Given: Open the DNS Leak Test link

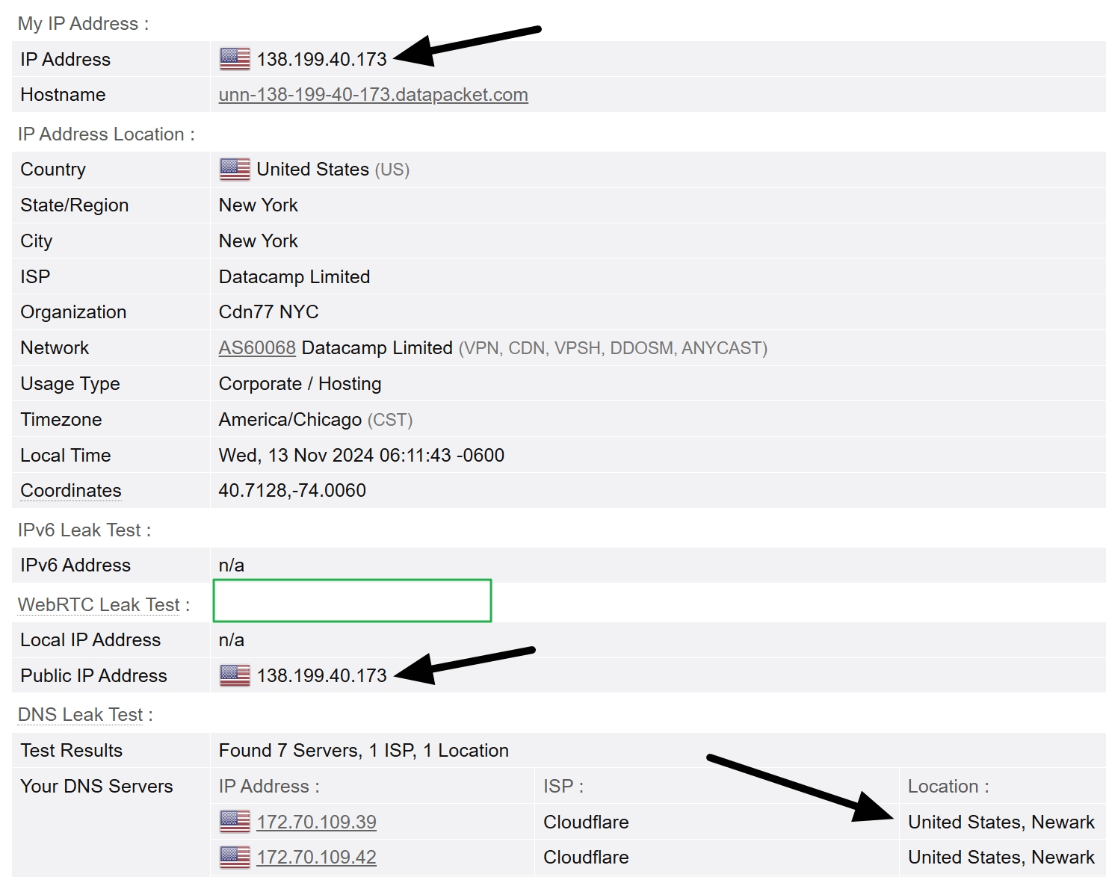Looking at the screenshot, I should point(79,714).
